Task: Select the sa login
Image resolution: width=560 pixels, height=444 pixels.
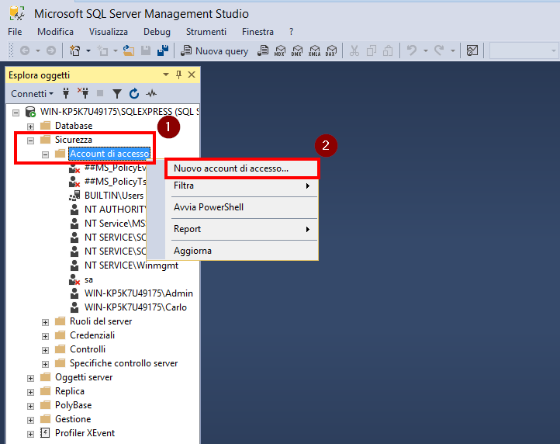Action: (x=88, y=280)
